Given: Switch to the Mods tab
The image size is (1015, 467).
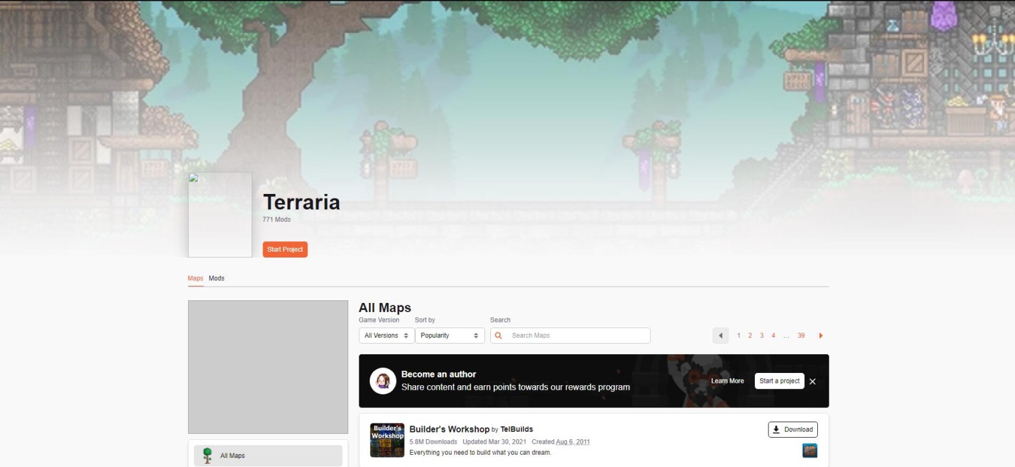Looking at the screenshot, I should [x=217, y=278].
